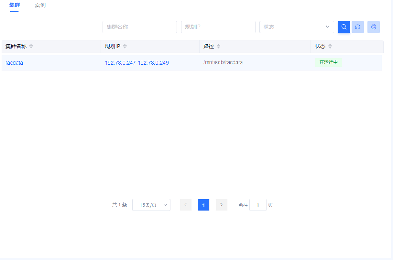The width and height of the screenshot is (393, 260).
Task: Focus the 规划IP search field
Action: coord(218,27)
